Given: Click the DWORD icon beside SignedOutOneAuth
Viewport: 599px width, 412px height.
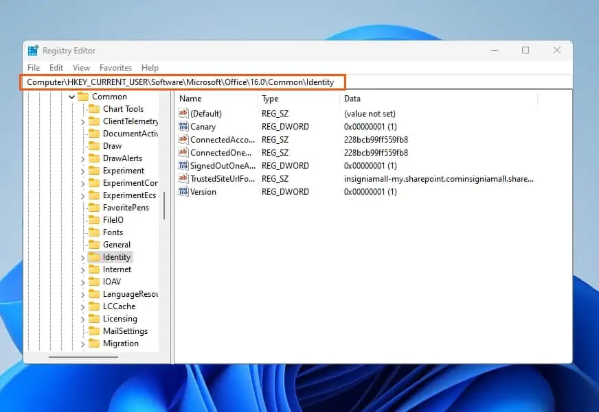Looking at the screenshot, I should [183, 166].
